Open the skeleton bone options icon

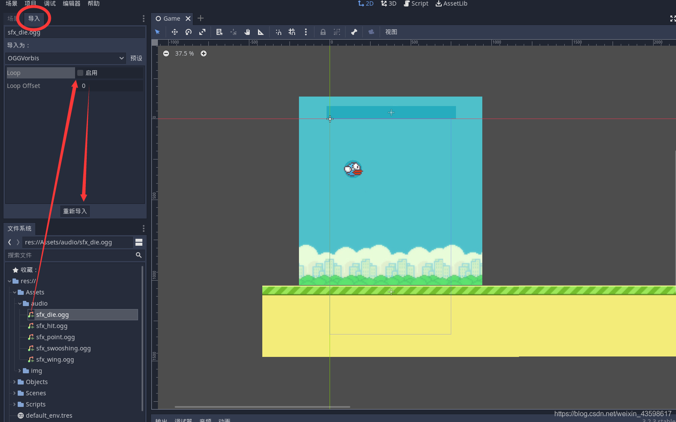point(354,32)
